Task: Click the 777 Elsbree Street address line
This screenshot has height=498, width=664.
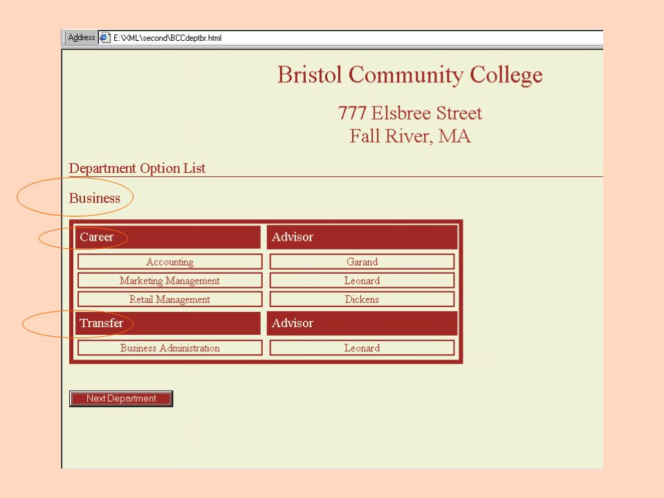Action: coord(410,113)
